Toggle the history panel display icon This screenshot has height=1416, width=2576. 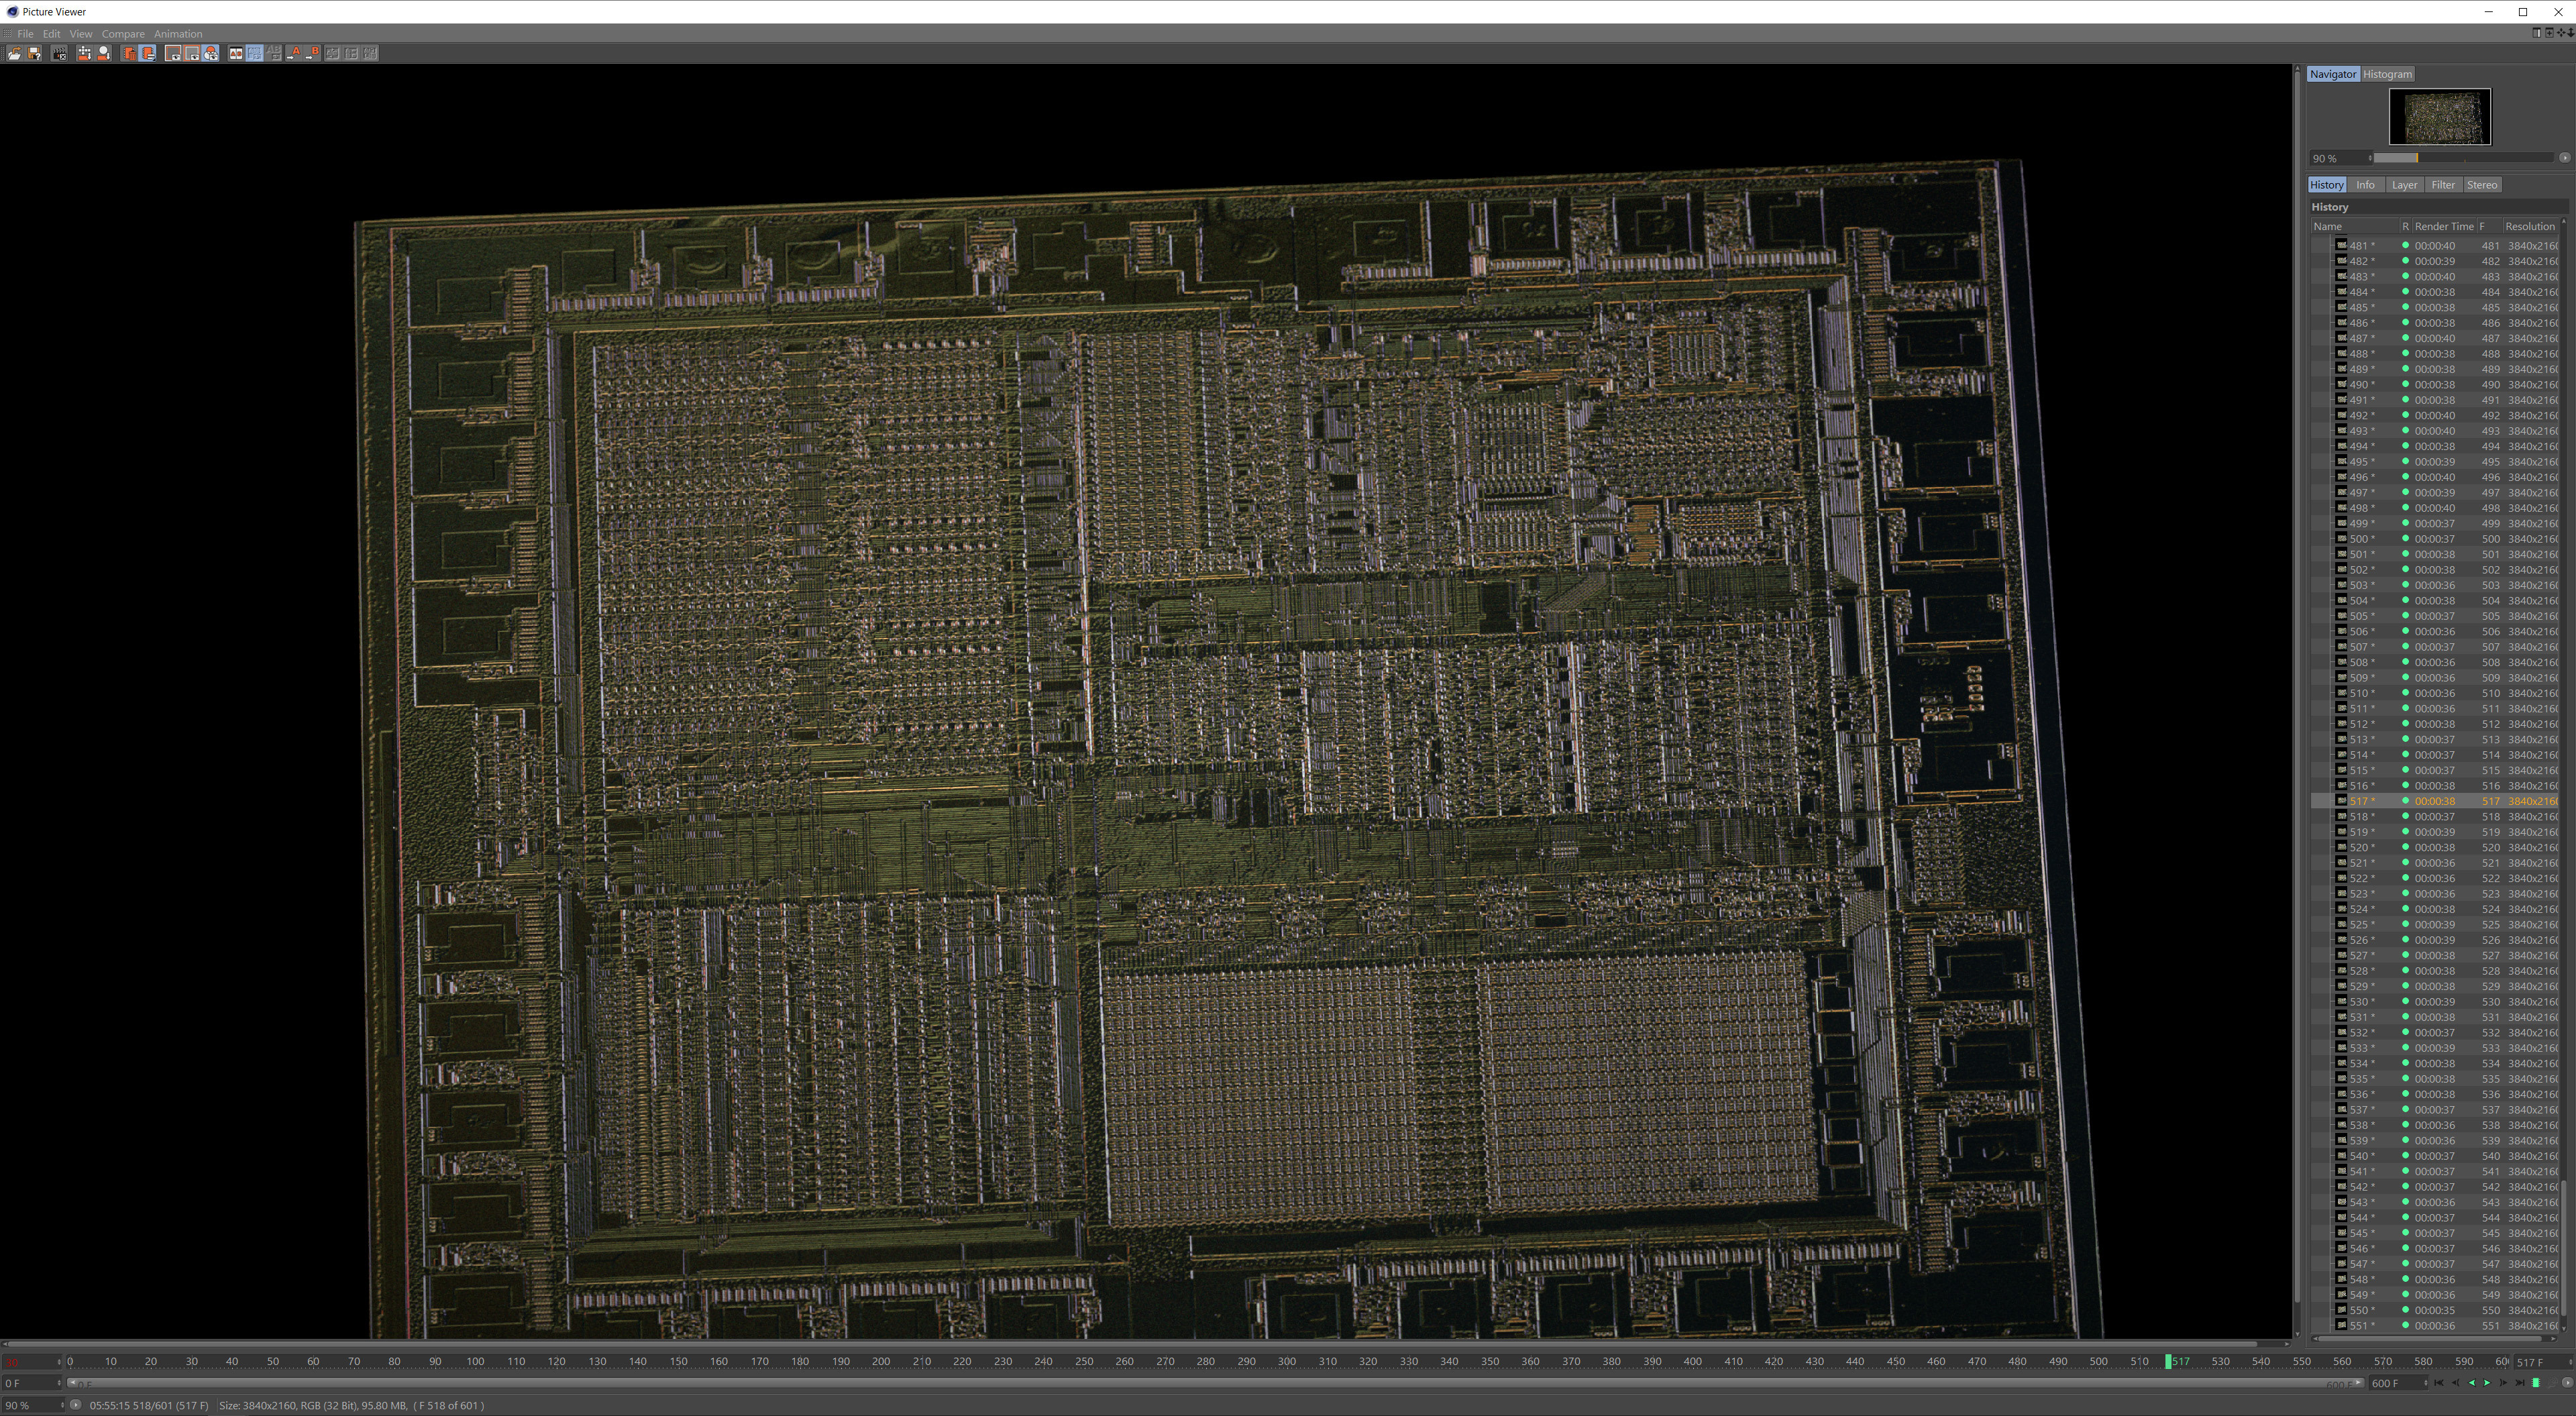point(148,54)
